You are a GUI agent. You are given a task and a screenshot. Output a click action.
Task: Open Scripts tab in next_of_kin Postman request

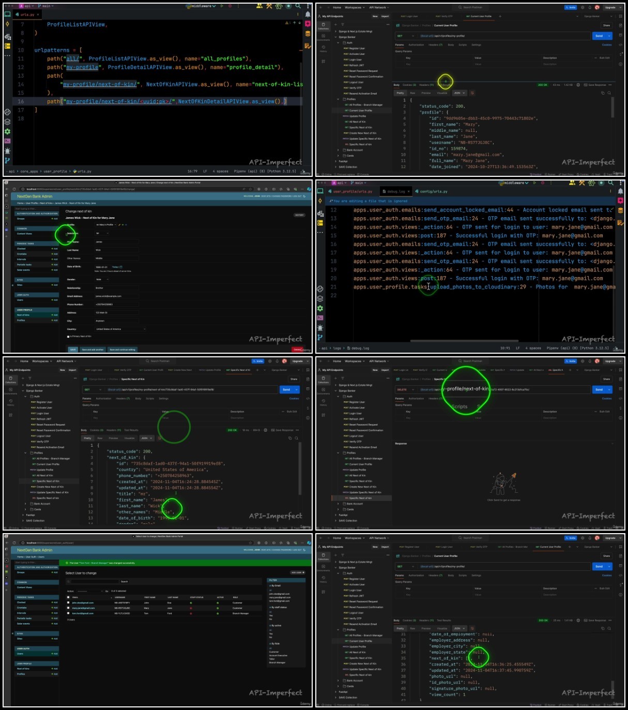[150, 399]
